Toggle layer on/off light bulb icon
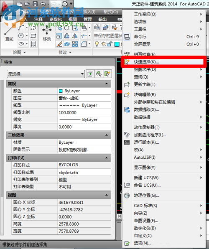This screenshot has height=249, width=209. point(97,44)
